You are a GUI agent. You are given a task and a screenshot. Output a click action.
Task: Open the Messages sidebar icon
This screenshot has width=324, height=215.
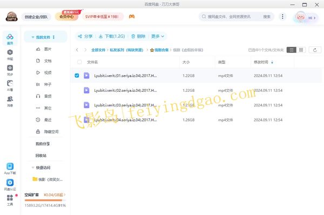[x=10, y=101]
